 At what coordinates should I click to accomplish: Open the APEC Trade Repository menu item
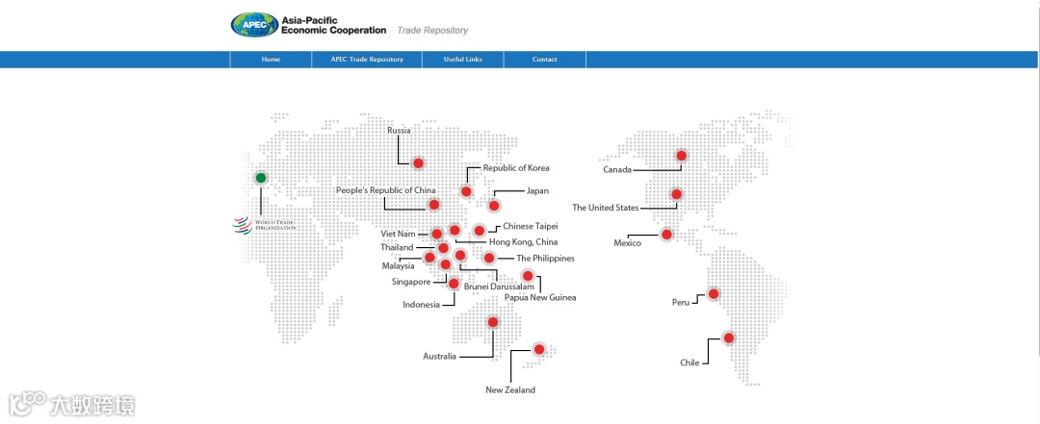[x=367, y=60]
